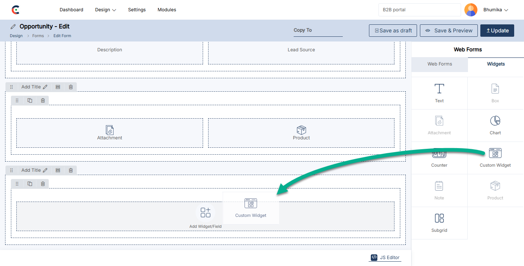Click Save as draft
The height and width of the screenshot is (266, 524).
(393, 31)
